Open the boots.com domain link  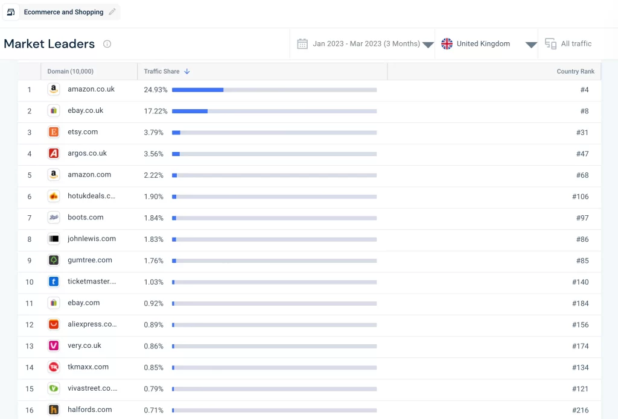pos(86,217)
